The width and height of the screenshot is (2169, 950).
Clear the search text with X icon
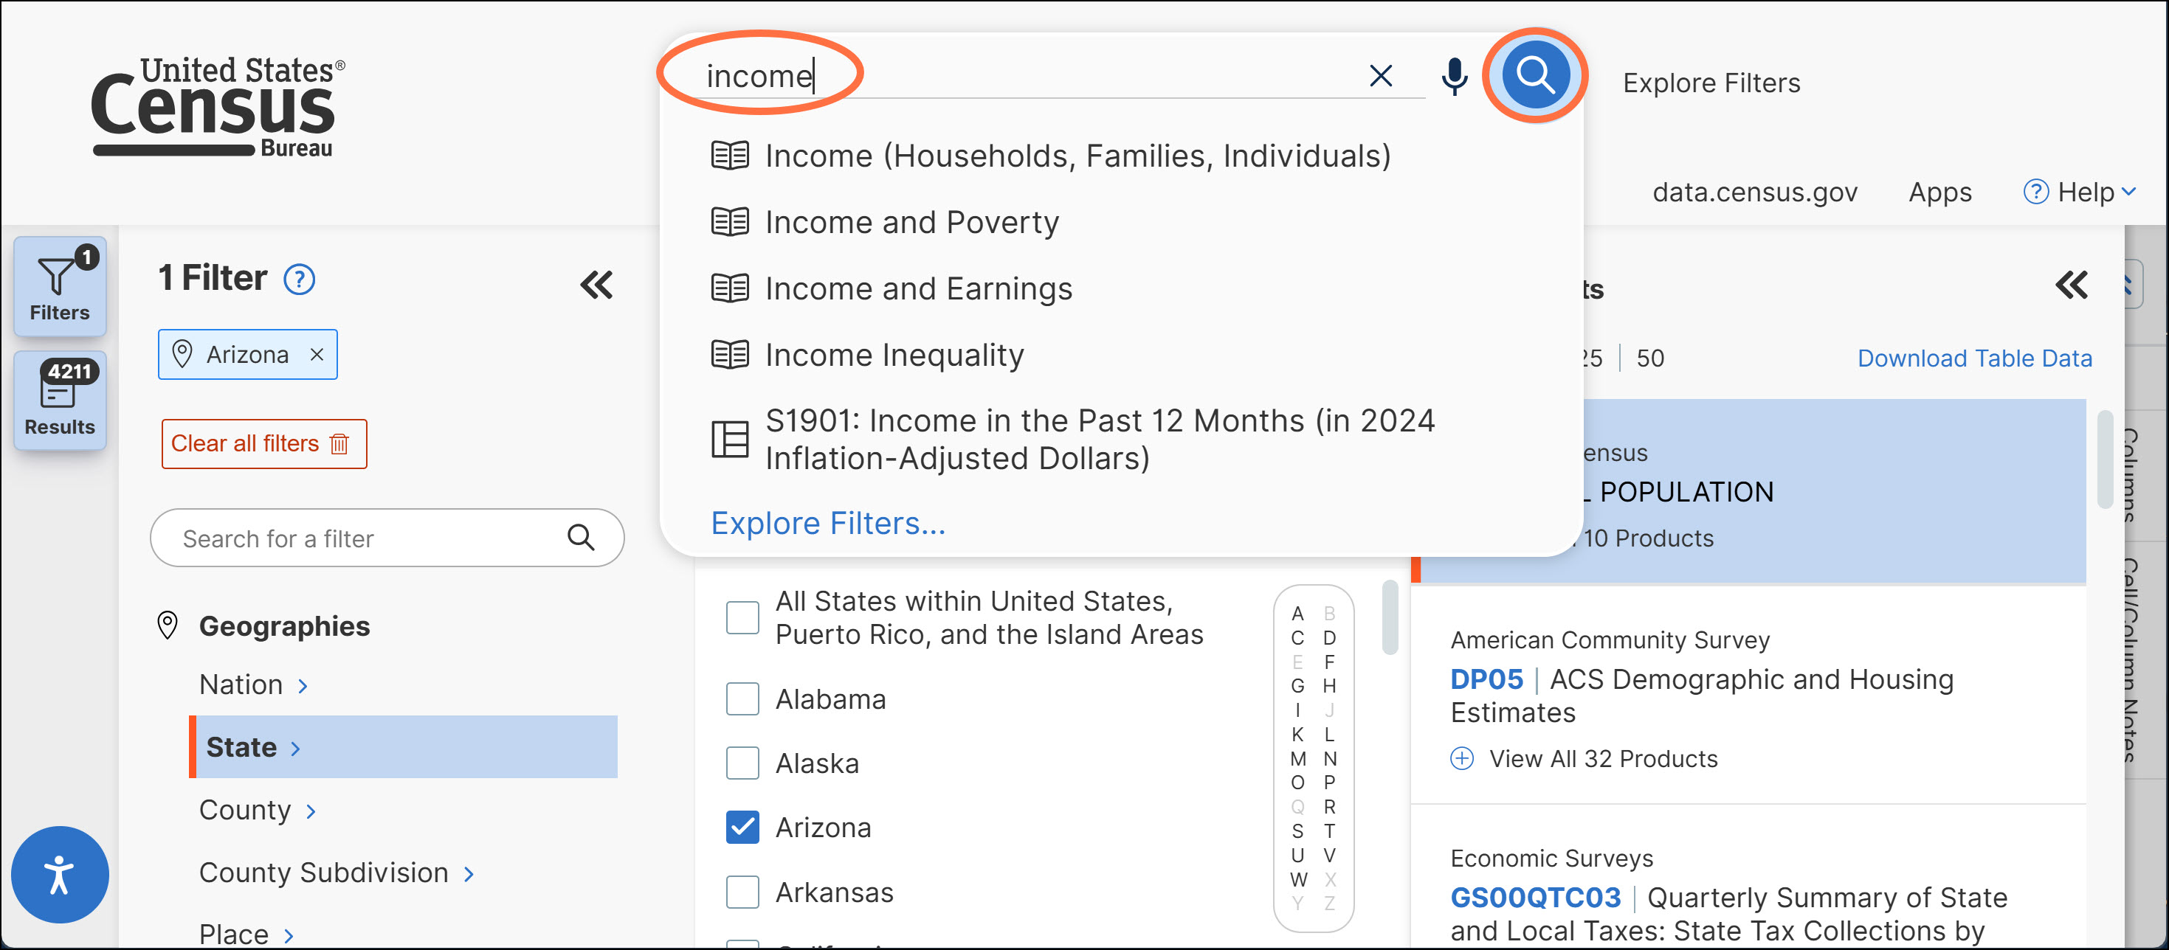point(1380,76)
